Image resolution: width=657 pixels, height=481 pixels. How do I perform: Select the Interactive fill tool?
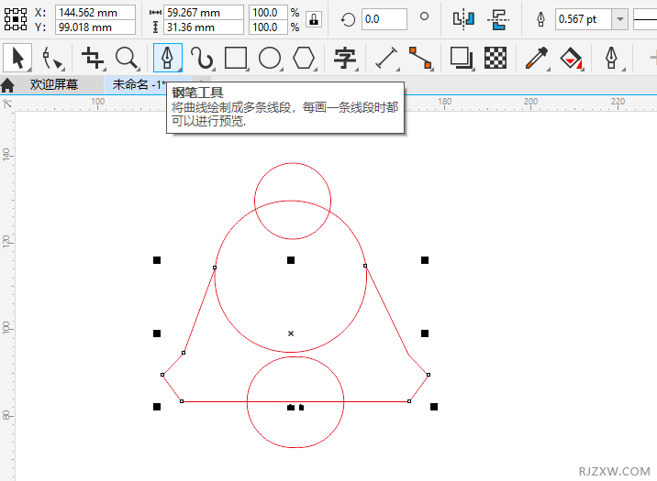pyautogui.click(x=571, y=58)
